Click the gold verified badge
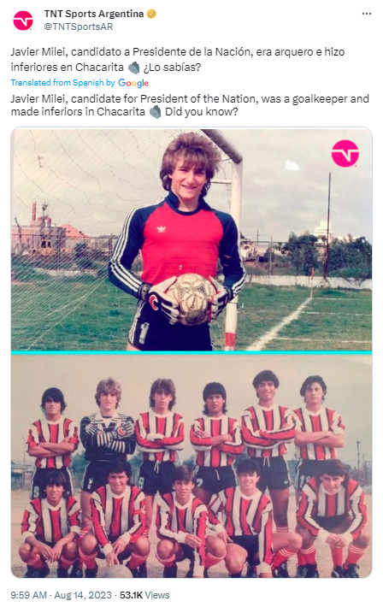This screenshot has height=607, width=383. click(x=151, y=14)
